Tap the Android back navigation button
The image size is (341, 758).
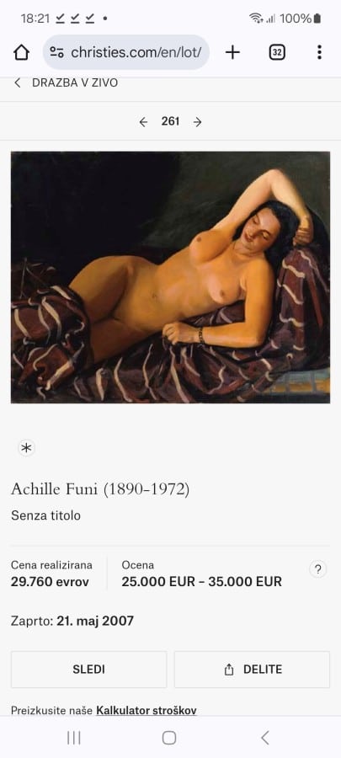click(264, 738)
